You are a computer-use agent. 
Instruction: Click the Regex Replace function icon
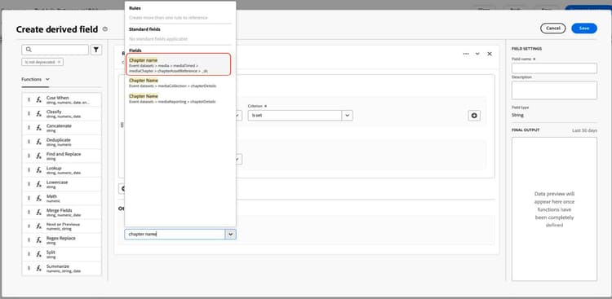[x=38, y=240]
